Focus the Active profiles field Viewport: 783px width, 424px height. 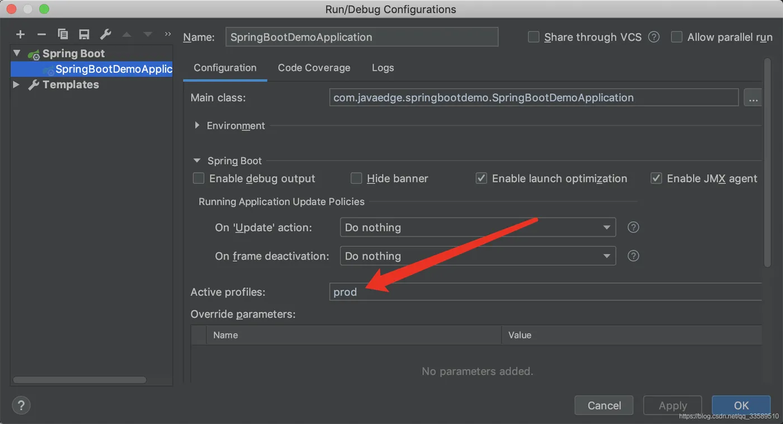tap(545, 291)
